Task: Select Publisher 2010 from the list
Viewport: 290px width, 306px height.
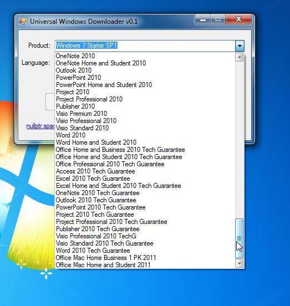Action: point(145,106)
